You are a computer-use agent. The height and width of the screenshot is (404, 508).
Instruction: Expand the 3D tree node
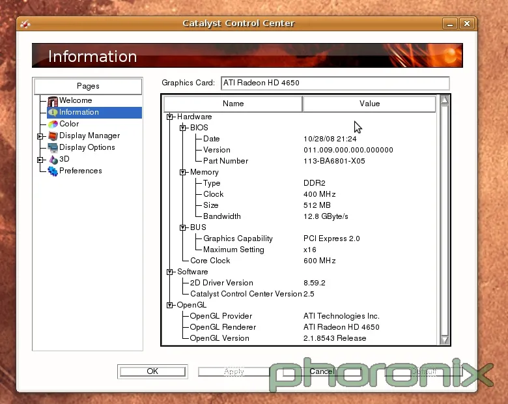click(x=40, y=160)
